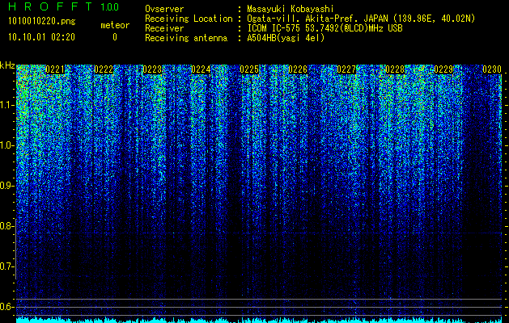The height and width of the screenshot is (323, 509).
Task: Click the 0227 time marker
Action: [346, 69]
